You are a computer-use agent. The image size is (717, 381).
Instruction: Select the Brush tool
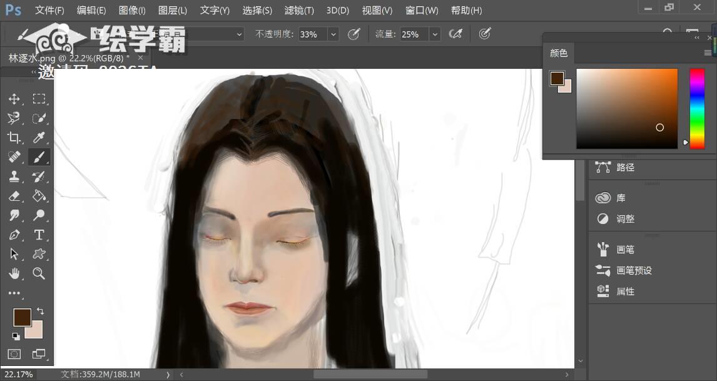click(x=39, y=157)
